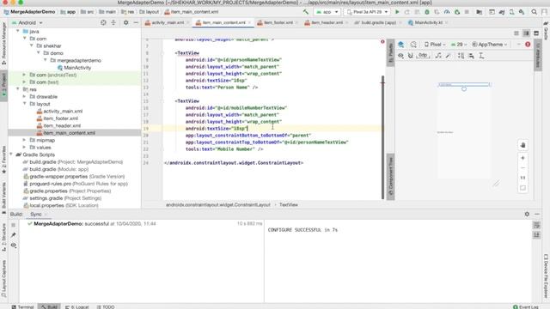Click the red error indicator in design toolbar
Viewport: 550px width, 309px height.
click(x=528, y=45)
